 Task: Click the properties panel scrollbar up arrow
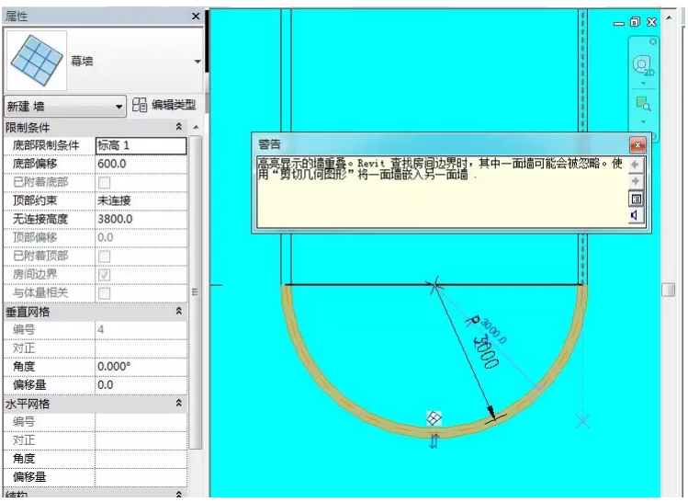196,128
